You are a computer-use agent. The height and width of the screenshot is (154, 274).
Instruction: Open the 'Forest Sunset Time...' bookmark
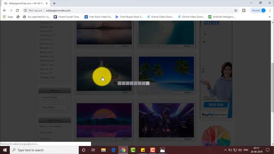(67, 17)
